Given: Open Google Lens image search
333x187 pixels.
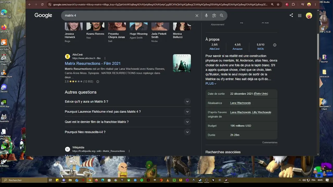Looking at the screenshot, I should pos(214,16).
